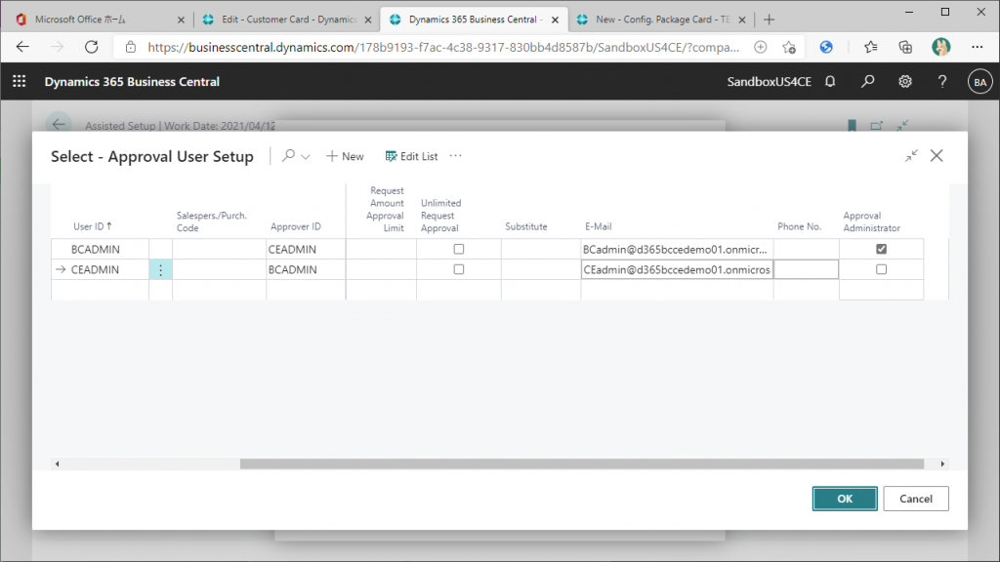This screenshot has width=1000, height=562.
Task: Click Dynamics 365 Business Central title
Action: (132, 82)
